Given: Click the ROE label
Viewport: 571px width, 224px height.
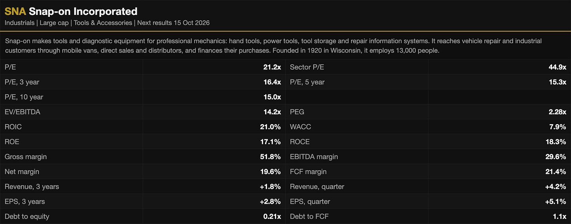Looking at the screenshot, I should (12, 142).
